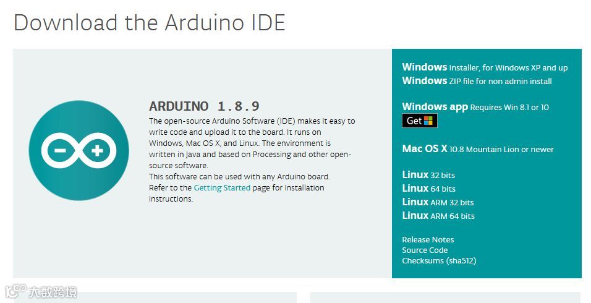Open the Release Notes link

[x=428, y=240]
